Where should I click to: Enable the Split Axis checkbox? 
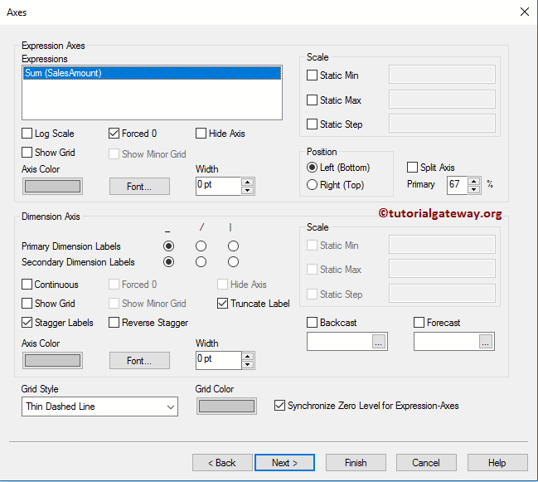point(412,168)
